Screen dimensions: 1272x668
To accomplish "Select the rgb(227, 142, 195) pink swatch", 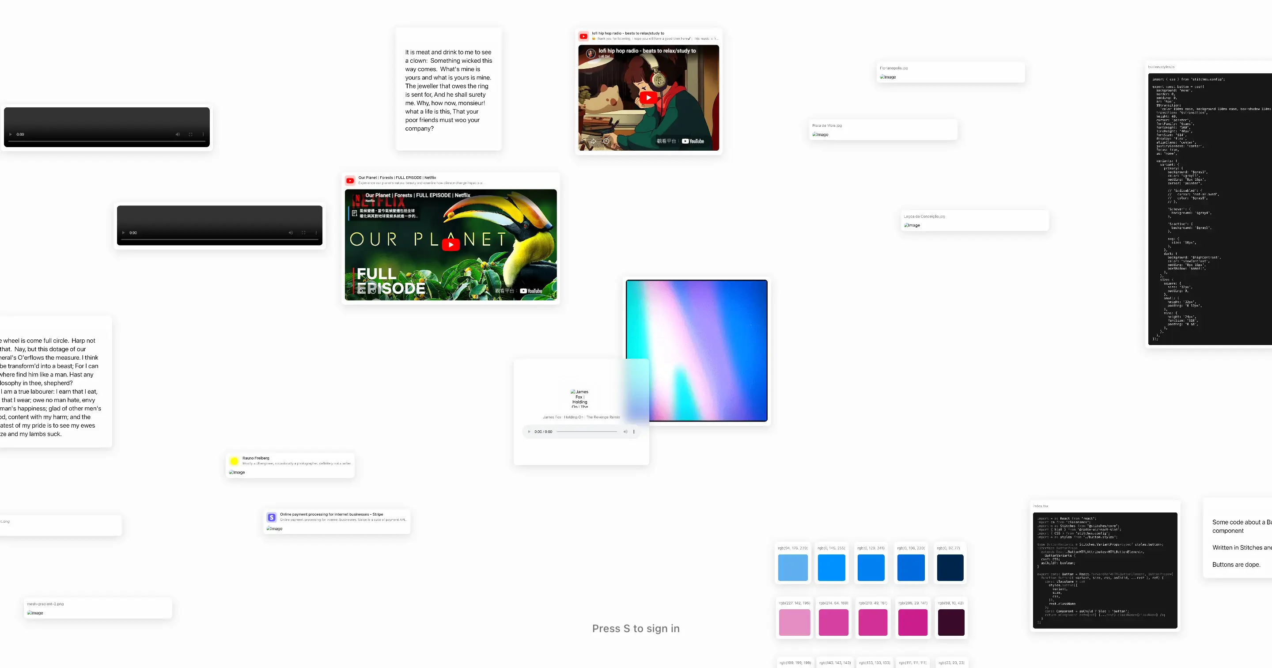I will coord(795,622).
